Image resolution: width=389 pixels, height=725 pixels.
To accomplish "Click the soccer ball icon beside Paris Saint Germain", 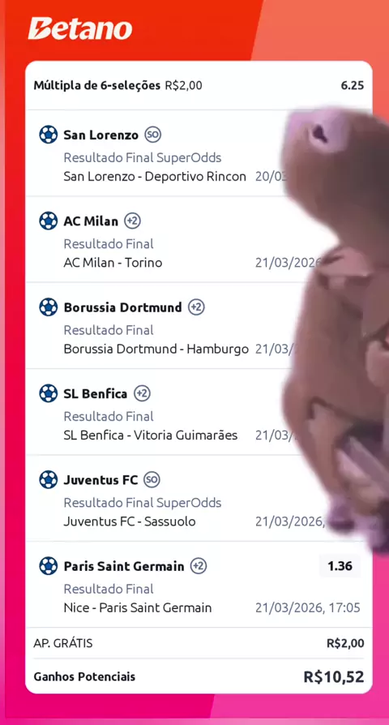I will click(x=48, y=566).
